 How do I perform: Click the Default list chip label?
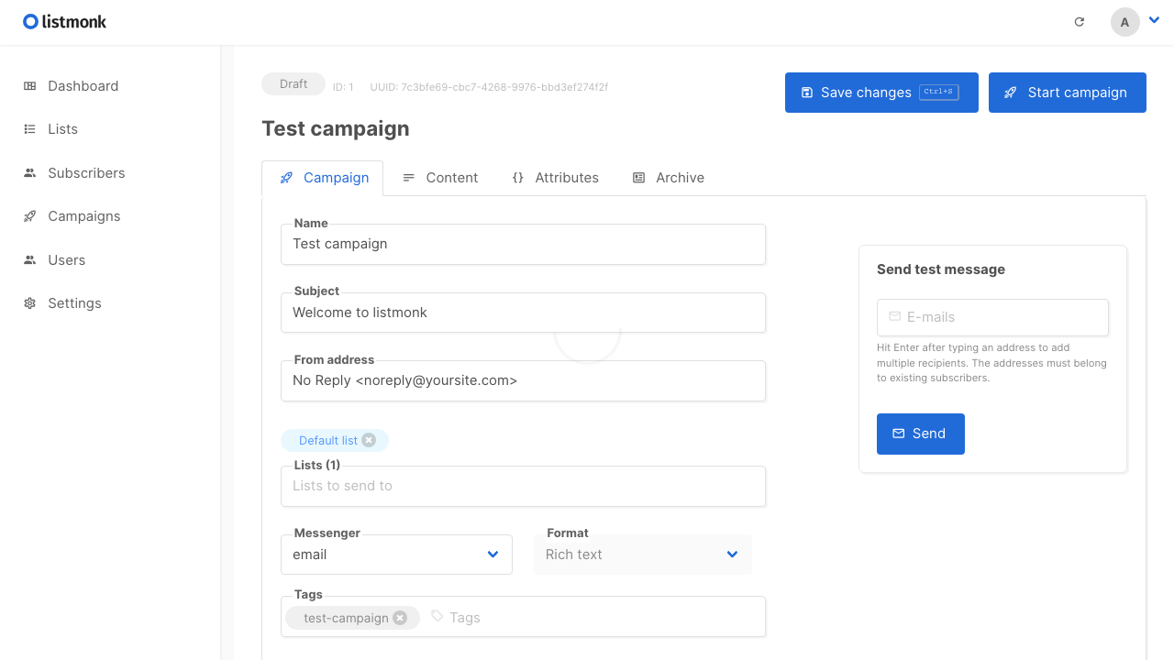(x=328, y=440)
